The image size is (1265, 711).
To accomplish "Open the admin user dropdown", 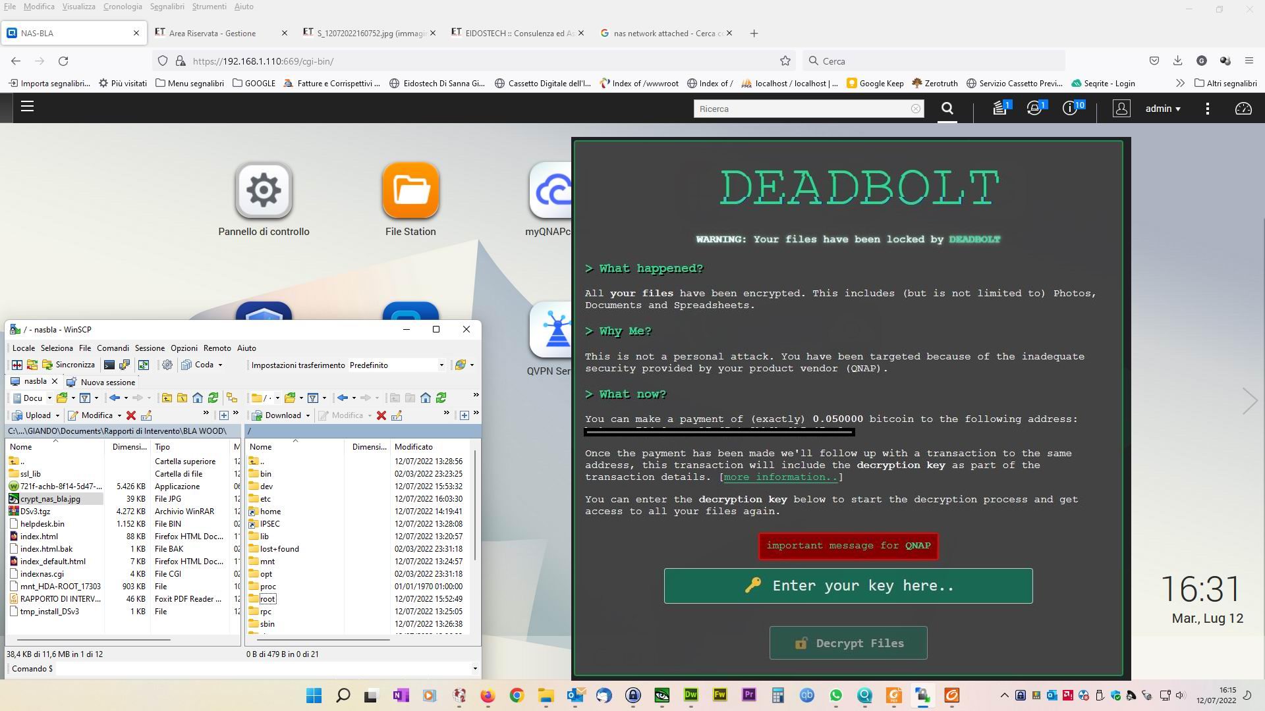I will click(1163, 109).
